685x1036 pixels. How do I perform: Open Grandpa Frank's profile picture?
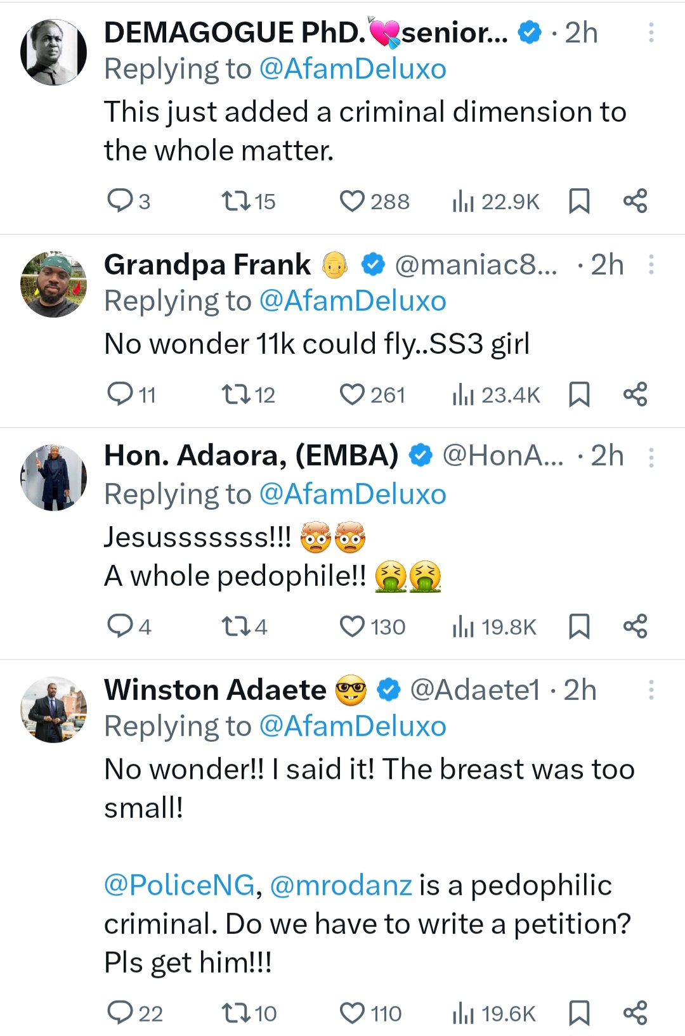click(x=54, y=285)
